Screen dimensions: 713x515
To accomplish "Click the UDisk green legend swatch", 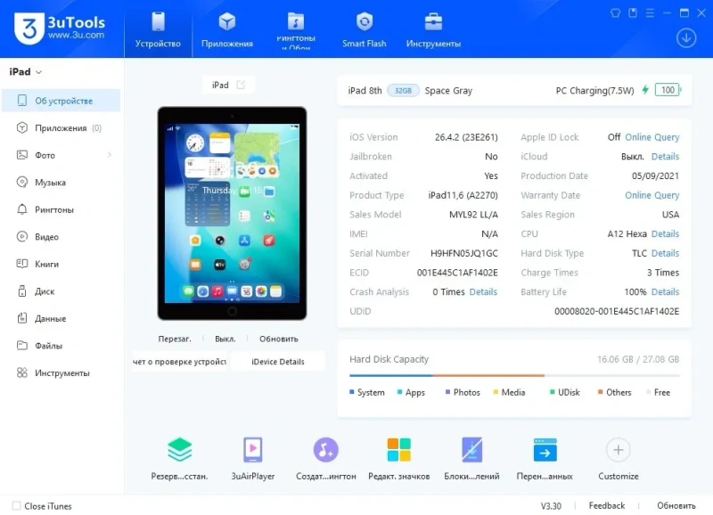I will (x=552, y=392).
